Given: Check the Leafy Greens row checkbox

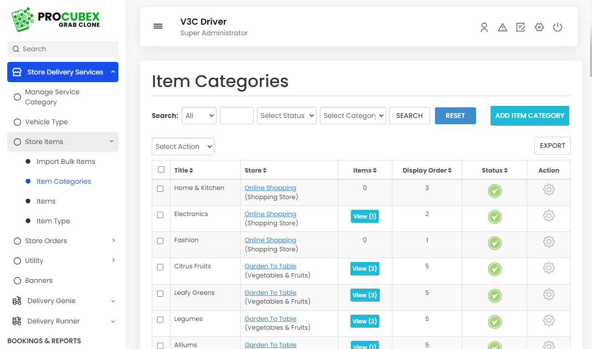Looking at the screenshot, I should 160,293.
